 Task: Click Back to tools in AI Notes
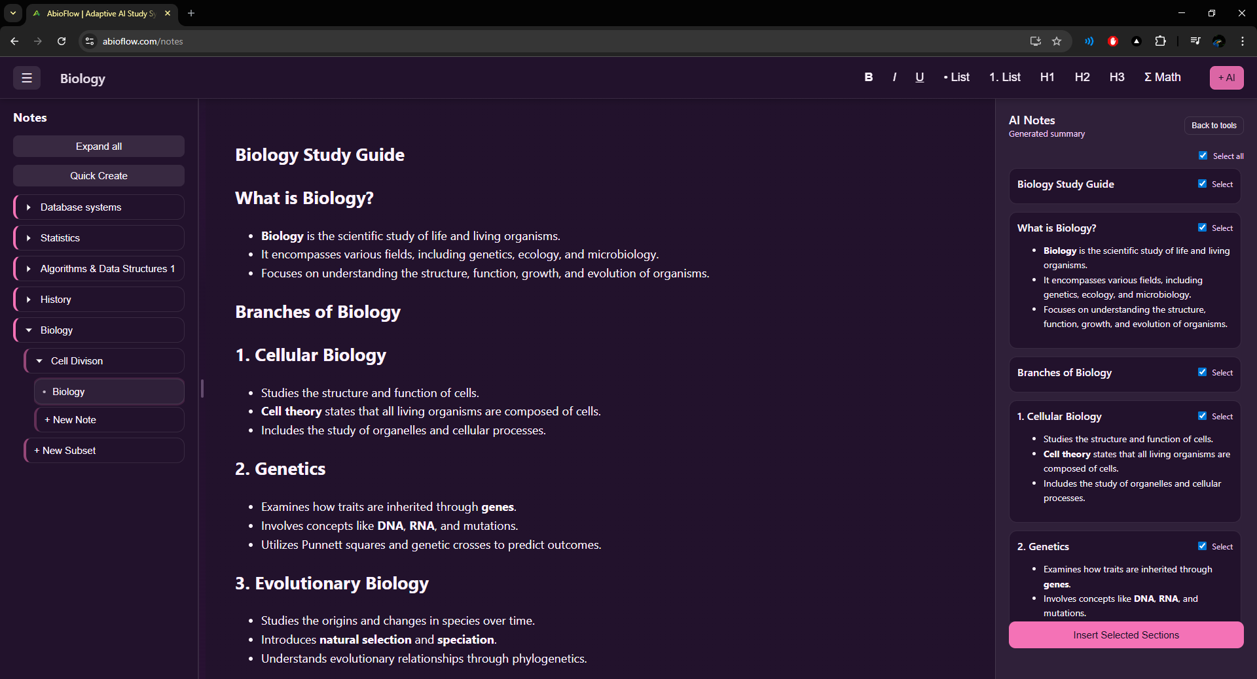(x=1213, y=125)
